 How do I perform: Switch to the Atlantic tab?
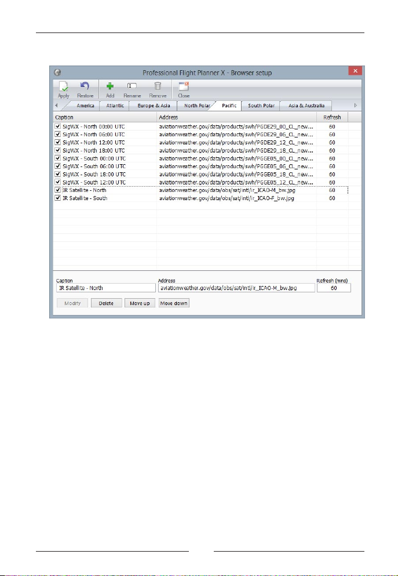pyautogui.click(x=115, y=106)
